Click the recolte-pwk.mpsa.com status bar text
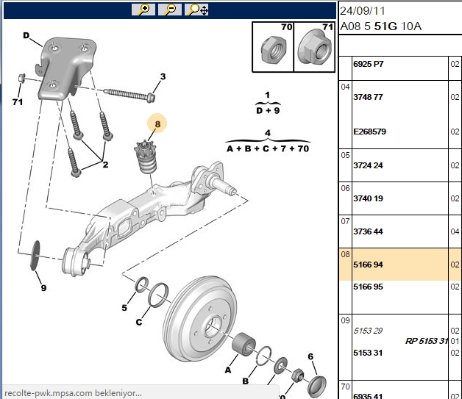This screenshot has height=399, width=462. (x=74, y=393)
